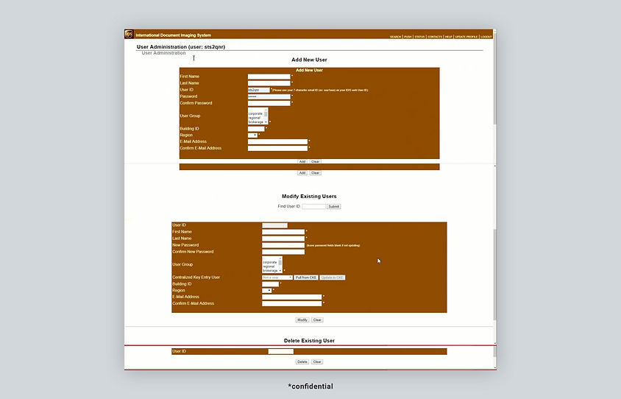Click Add button directly under Add New User form
Image resolution: width=621 pixels, height=399 pixels.
[x=302, y=162]
